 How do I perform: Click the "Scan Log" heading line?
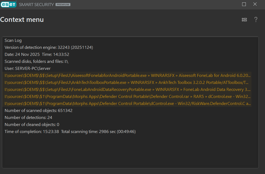tap(13, 40)
